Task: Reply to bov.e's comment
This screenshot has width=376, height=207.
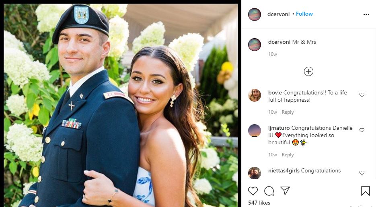Action: pyautogui.click(x=288, y=112)
